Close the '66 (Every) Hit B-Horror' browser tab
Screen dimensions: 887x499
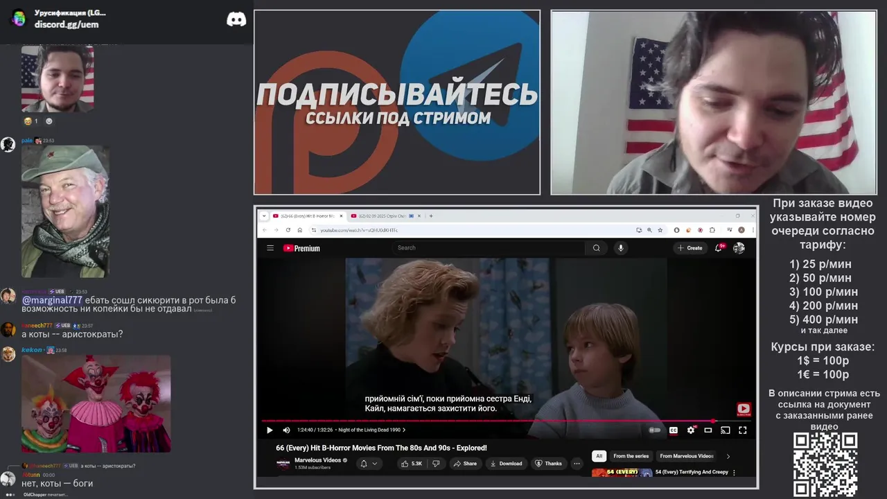pyautogui.click(x=341, y=216)
